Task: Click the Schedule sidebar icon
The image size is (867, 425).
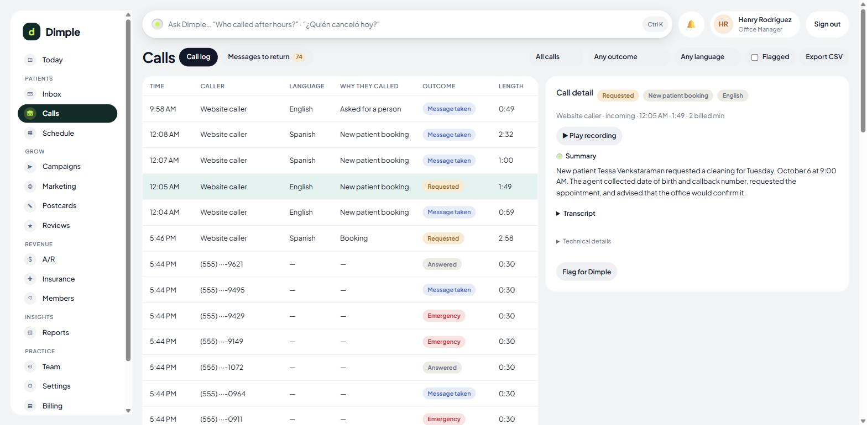Action: click(x=30, y=133)
